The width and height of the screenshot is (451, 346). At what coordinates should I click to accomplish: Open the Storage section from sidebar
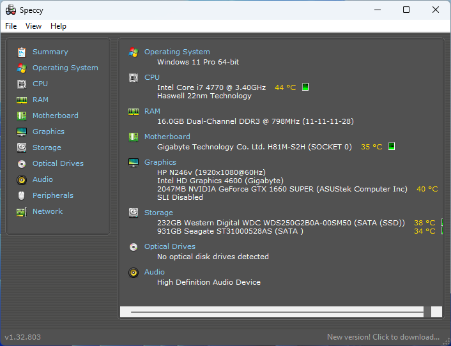47,147
